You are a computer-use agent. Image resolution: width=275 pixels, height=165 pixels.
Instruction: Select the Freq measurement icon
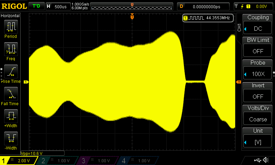[11, 49]
